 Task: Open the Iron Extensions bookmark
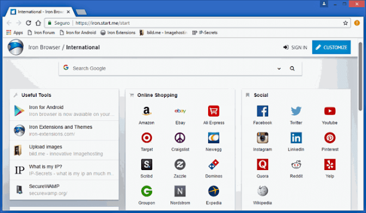[118, 33]
